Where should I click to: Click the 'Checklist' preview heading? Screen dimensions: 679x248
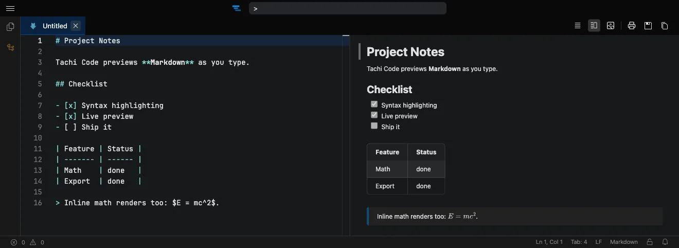[x=389, y=90]
